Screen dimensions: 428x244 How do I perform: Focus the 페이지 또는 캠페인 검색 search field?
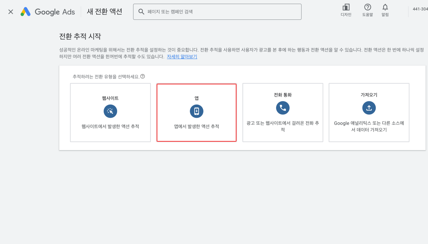click(x=217, y=12)
